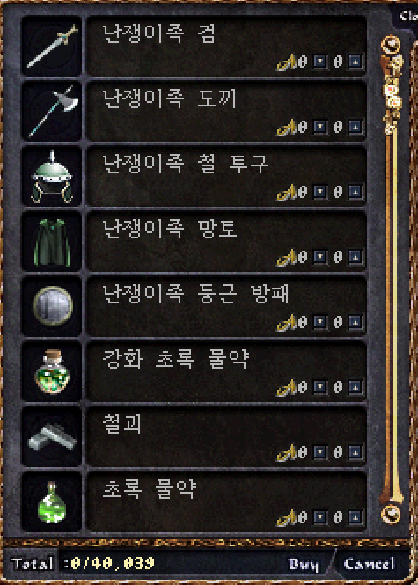Image resolution: width=418 pixels, height=585 pixels.
Task: Click up-arrow stepper on 난쟁이족 철 투구 row
Action: (x=319, y=192)
